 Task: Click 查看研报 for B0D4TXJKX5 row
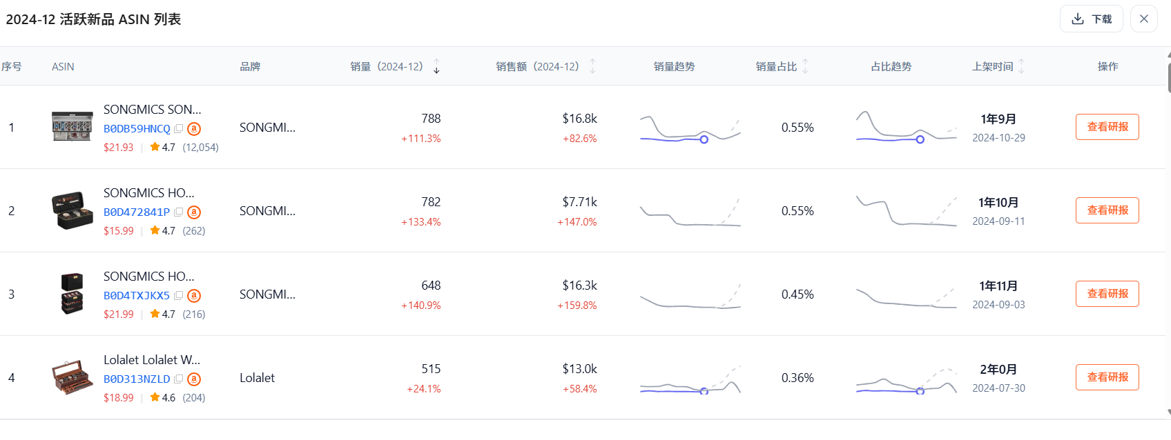tap(1107, 294)
